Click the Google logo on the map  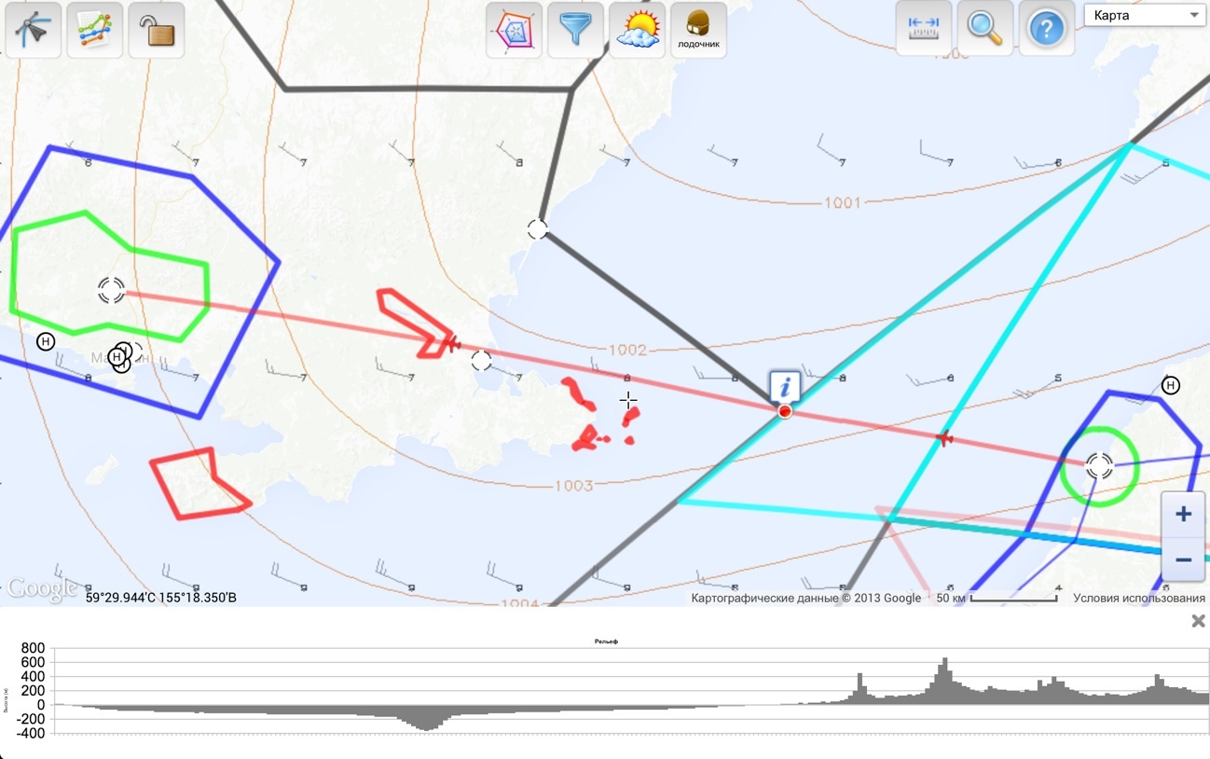tap(41, 589)
